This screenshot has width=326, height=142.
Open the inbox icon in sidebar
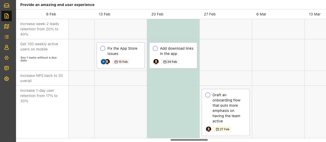[7, 5]
